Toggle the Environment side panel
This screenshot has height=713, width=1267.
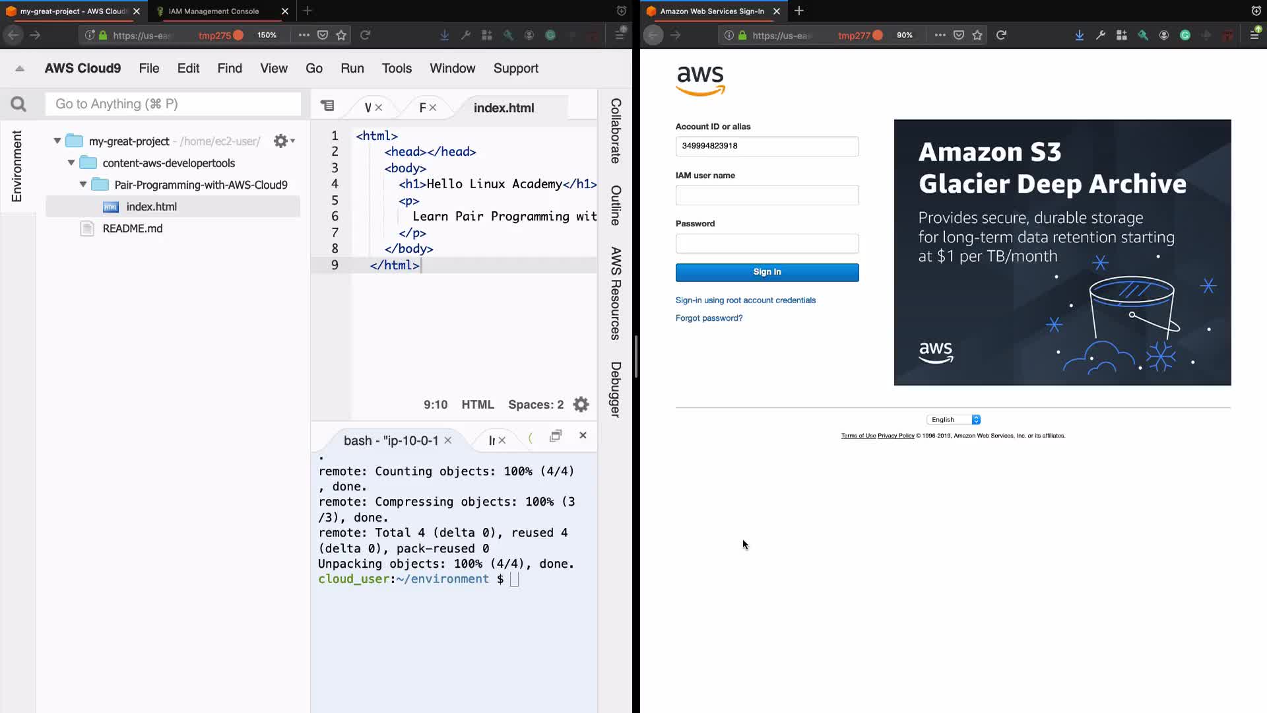(17, 166)
